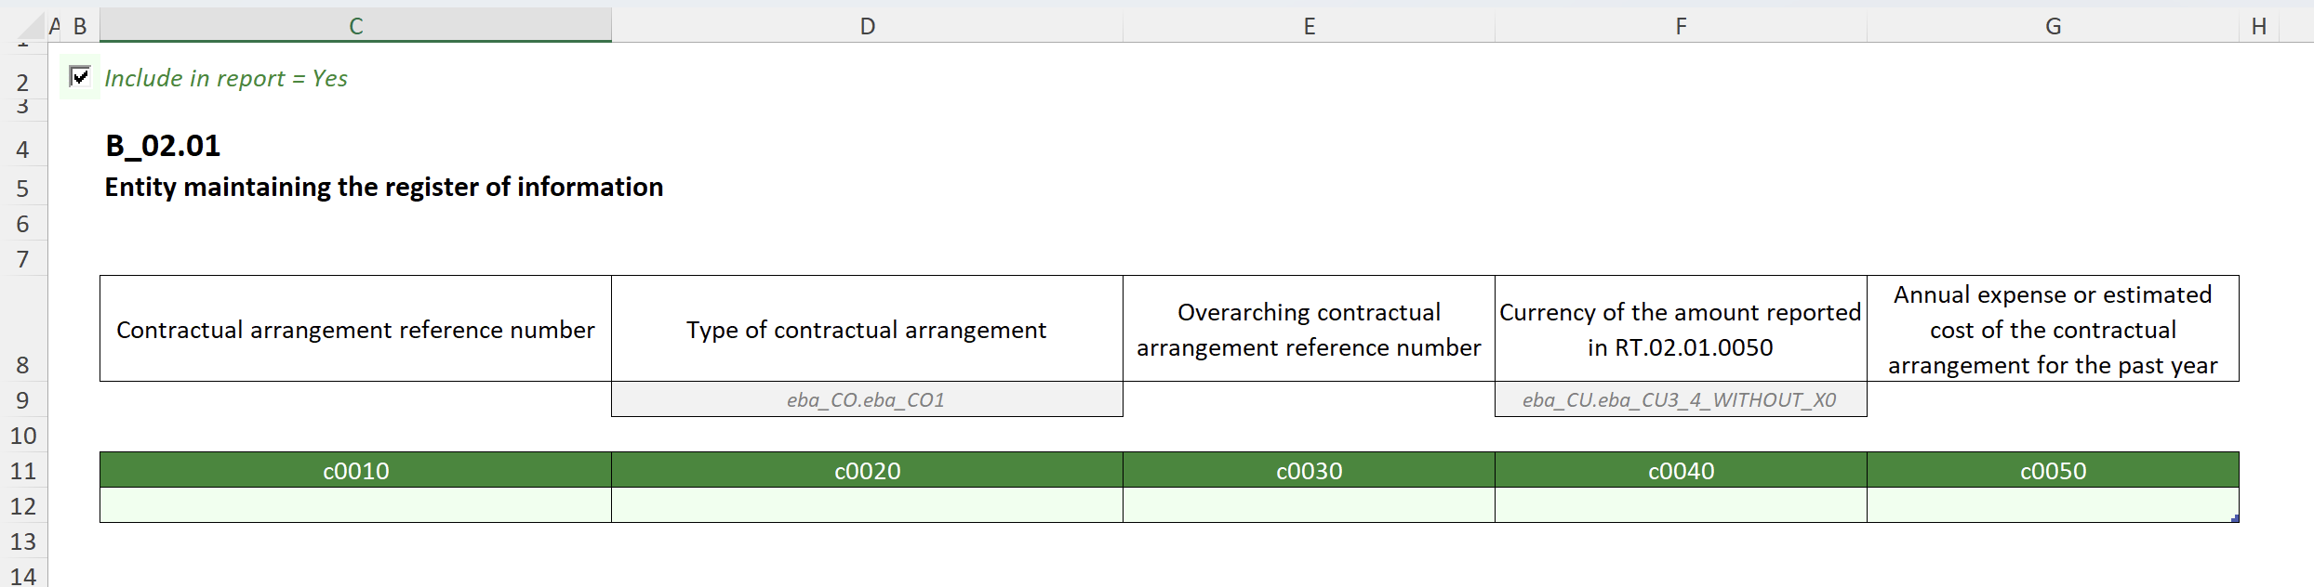Viewport: 2314px width, 587px height.
Task: Select column D header
Action: 867,26
